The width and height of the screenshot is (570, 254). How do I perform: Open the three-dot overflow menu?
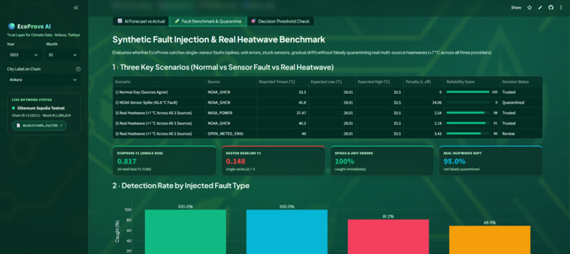[x=562, y=8]
